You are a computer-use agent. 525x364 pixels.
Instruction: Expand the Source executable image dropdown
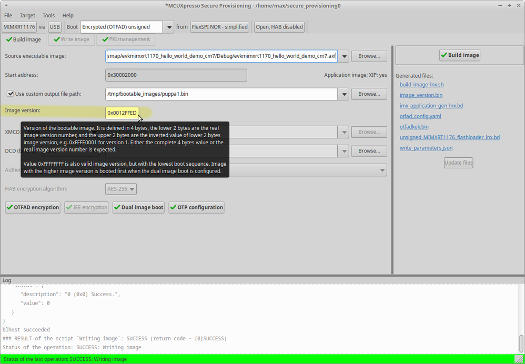(x=344, y=56)
